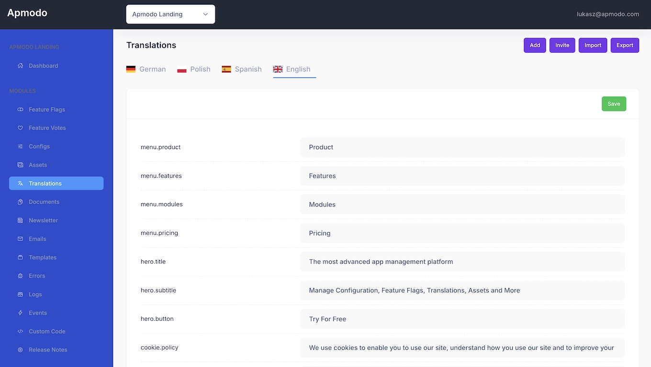The width and height of the screenshot is (651, 367).
Task: Click the Custom Code brackets icon
Action: click(20, 332)
